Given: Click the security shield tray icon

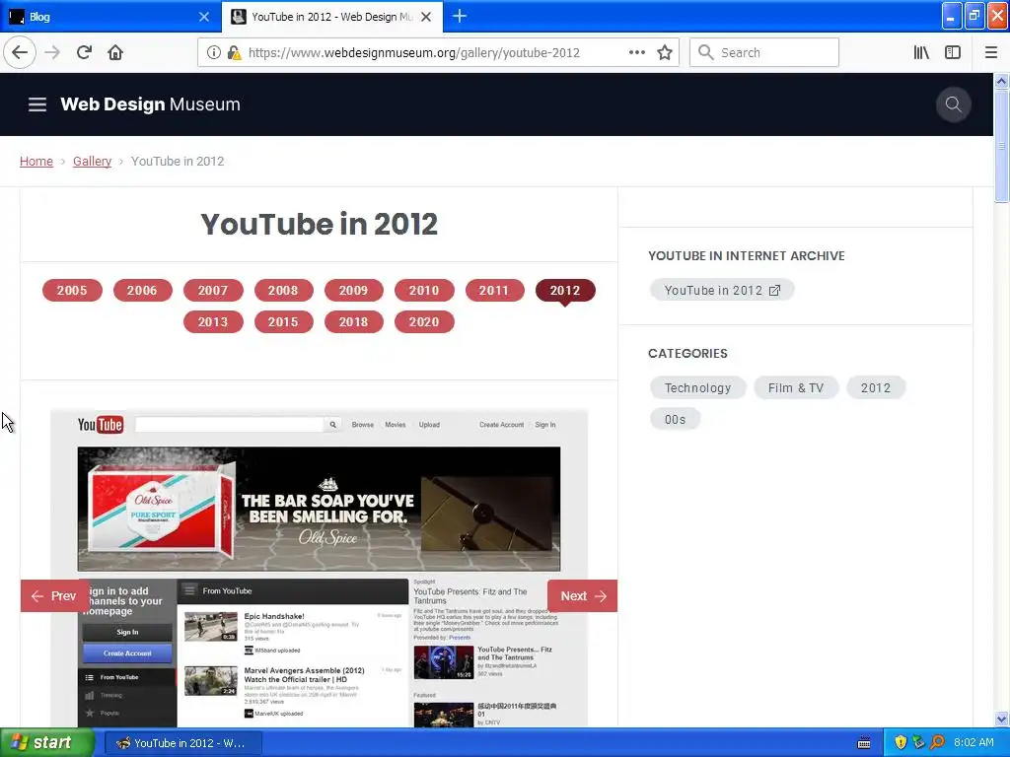Looking at the screenshot, I should coord(901,743).
